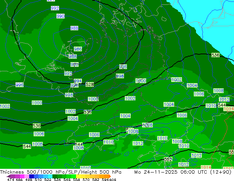234x181 pixels.
Task: Click the legend value 486
Action: [19, 180]
